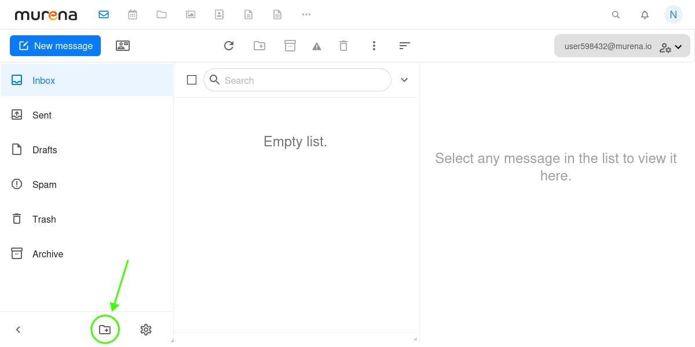695x347 pixels.
Task: Delete messages with the trash can icon
Action: coord(343,45)
